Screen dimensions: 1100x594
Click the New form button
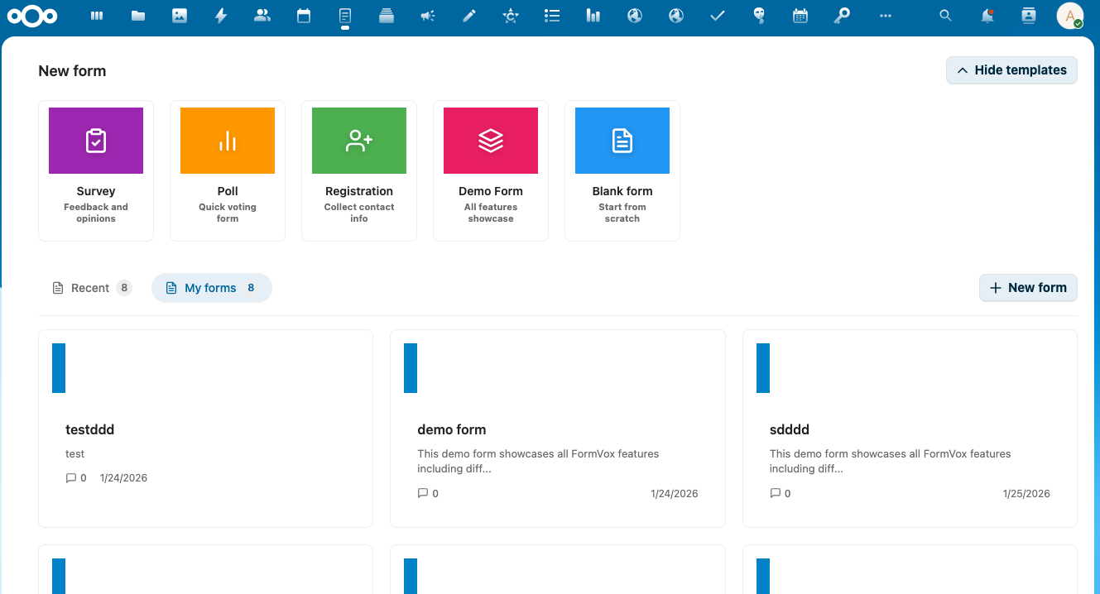click(x=1028, y=288)
